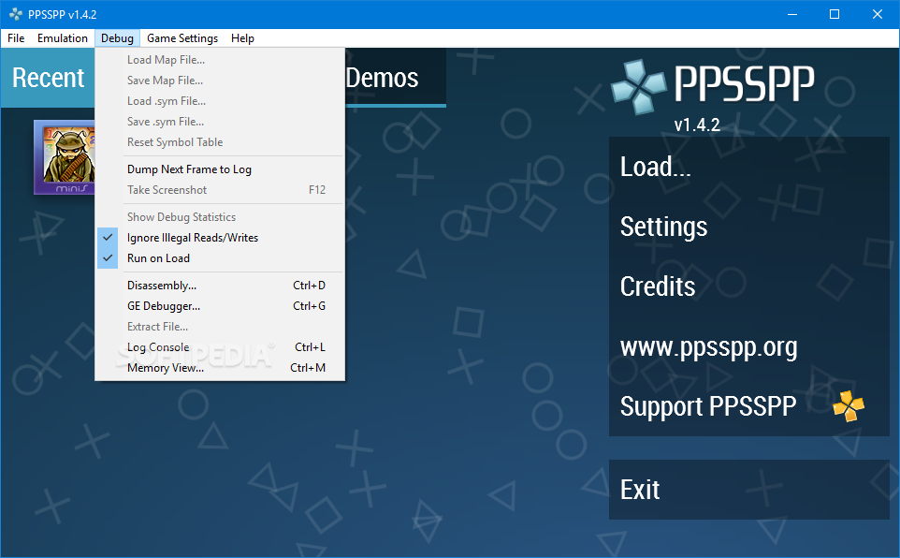Click Reset Symbol Table
Image resolution: width=900 pixels, height=558 pixels.
(220, 142)
